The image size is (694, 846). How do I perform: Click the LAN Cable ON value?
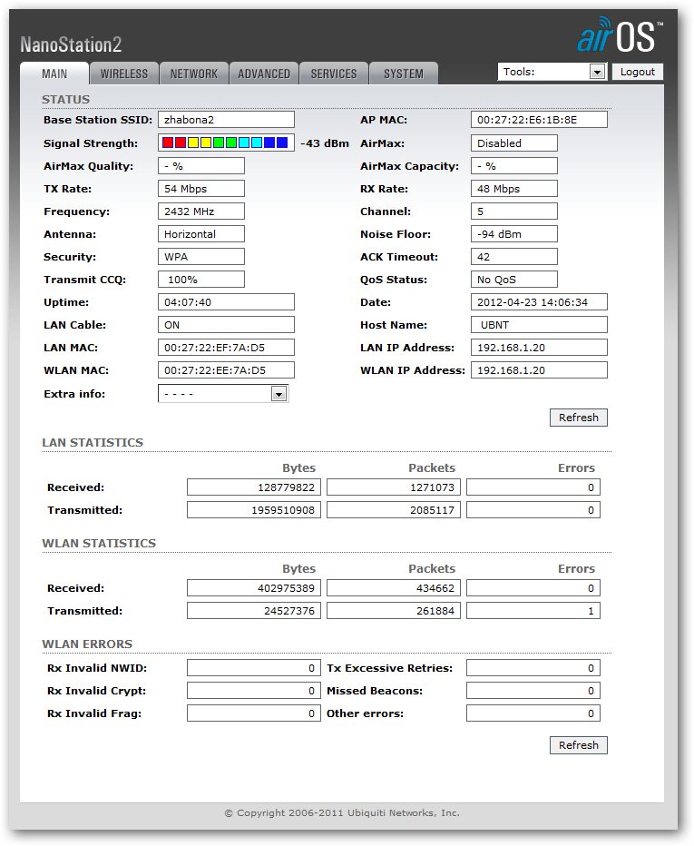tap(226, 325)
